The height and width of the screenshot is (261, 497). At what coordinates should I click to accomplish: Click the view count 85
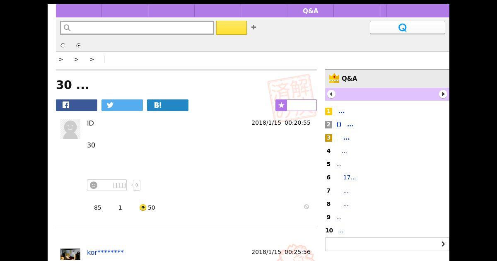[97, 208]
